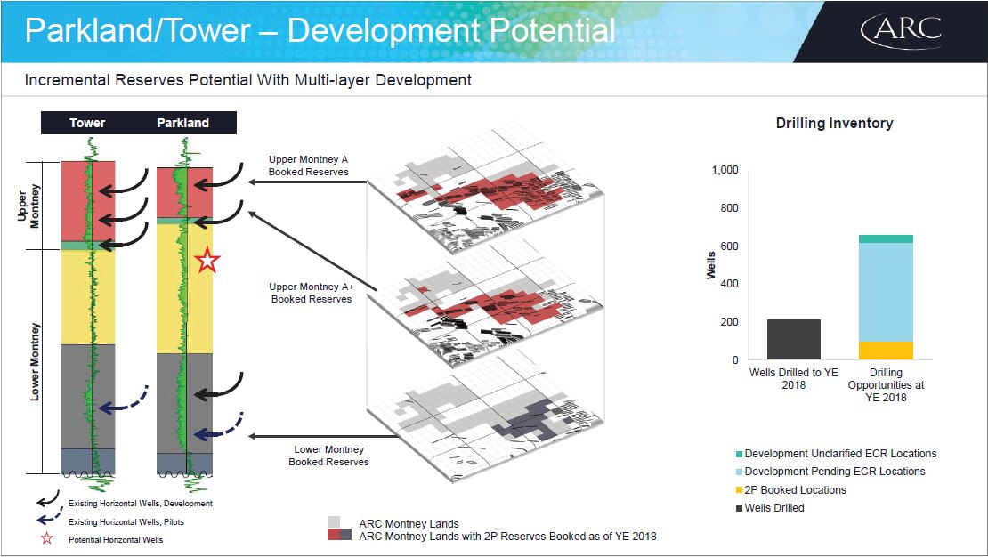Click the light gray ARC Montney Lands swatch
The width and height of the screenshot is (988, 557).
tap(333, 521)
